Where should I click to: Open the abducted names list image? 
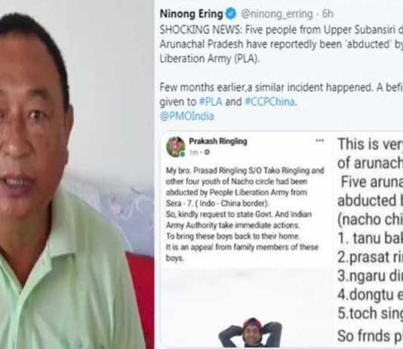[368, 239]
